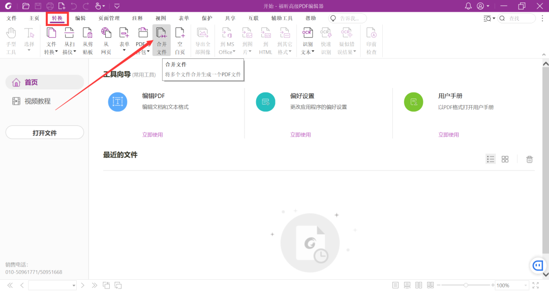549x291 pixels.
Task: Run Preflight check (印前检查)
Action: point(371,41)
